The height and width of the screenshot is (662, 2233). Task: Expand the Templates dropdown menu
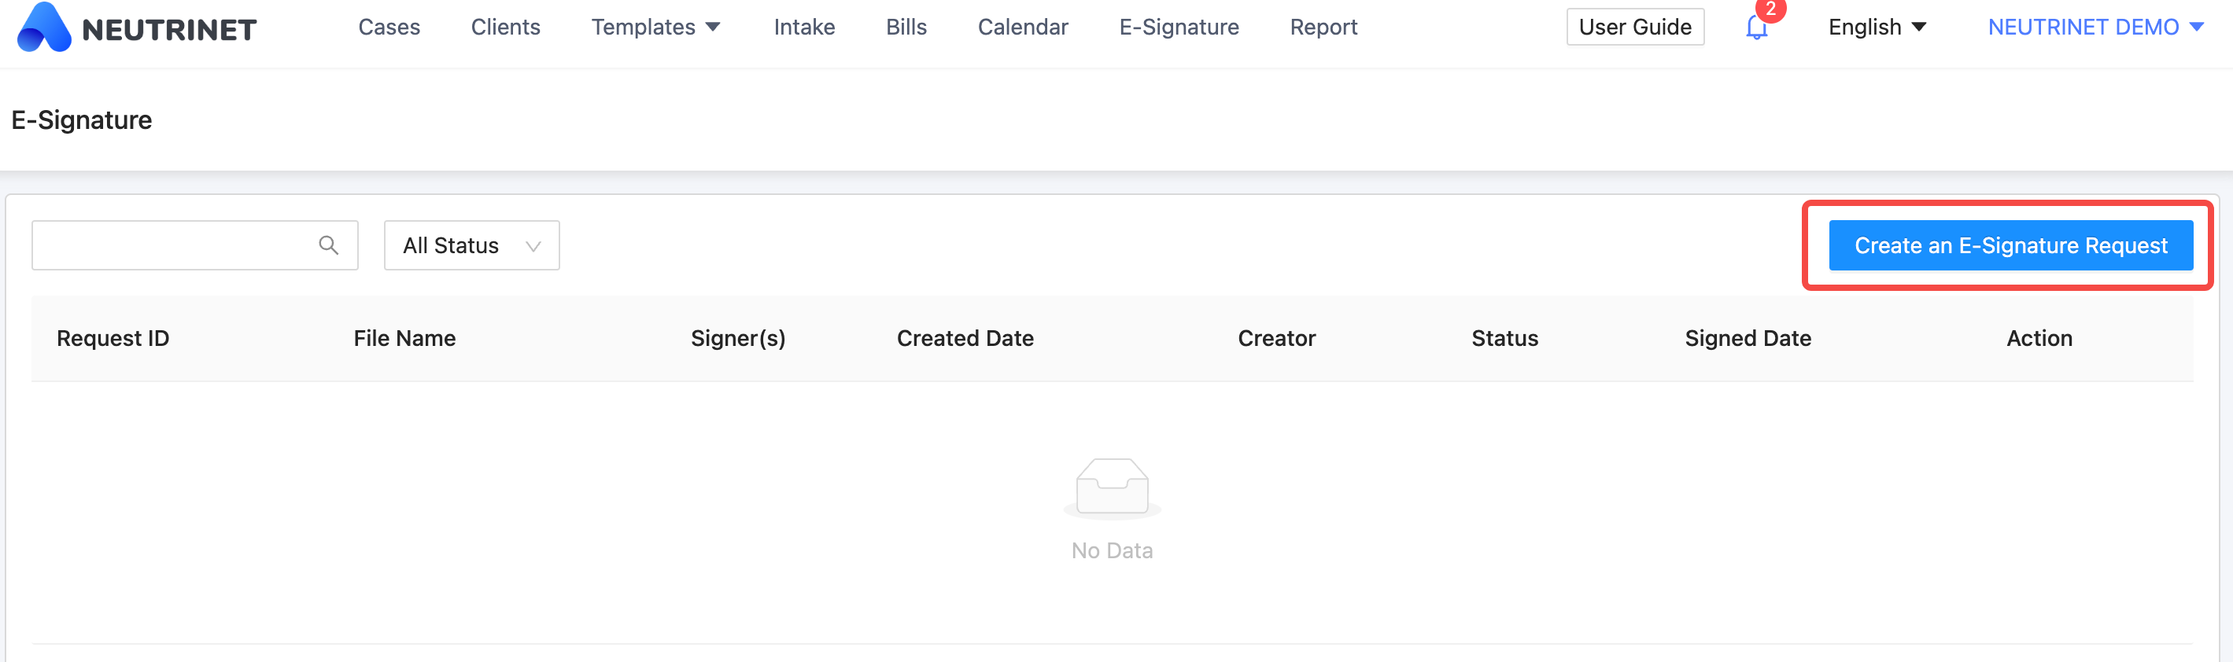(x=655, y=28)
